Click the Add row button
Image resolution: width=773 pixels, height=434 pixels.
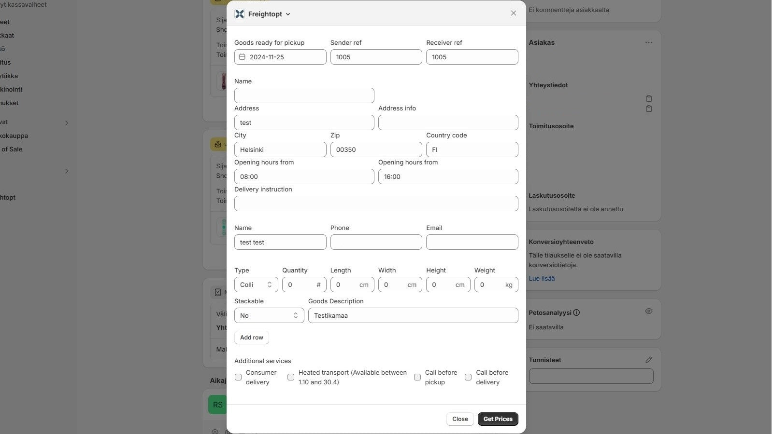tap(251, 337)
